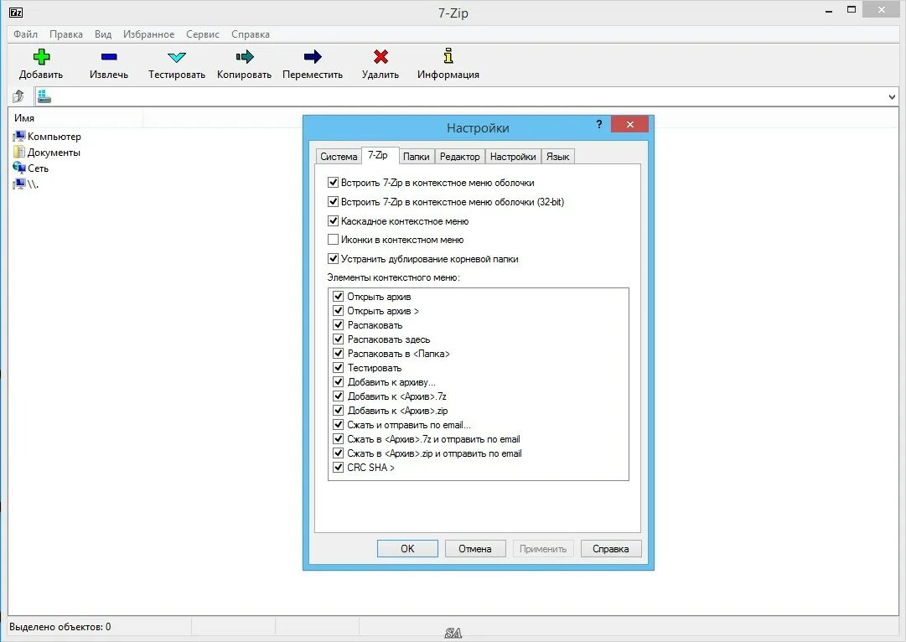Uncheck Каскадное контекстное меню

(333, 220)
